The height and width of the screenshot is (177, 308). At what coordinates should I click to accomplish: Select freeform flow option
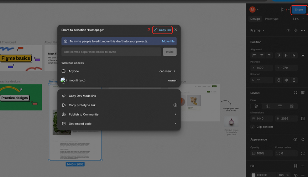(256, 106)
